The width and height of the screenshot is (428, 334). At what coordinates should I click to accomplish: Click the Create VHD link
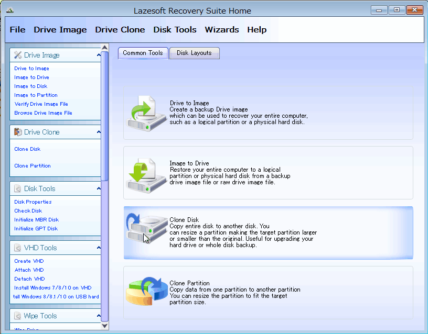pos(29,261)
